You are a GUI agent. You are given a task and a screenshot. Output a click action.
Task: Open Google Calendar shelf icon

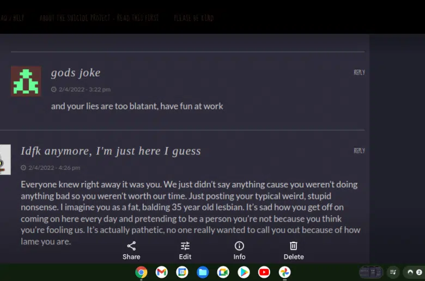tap(182, 272)
